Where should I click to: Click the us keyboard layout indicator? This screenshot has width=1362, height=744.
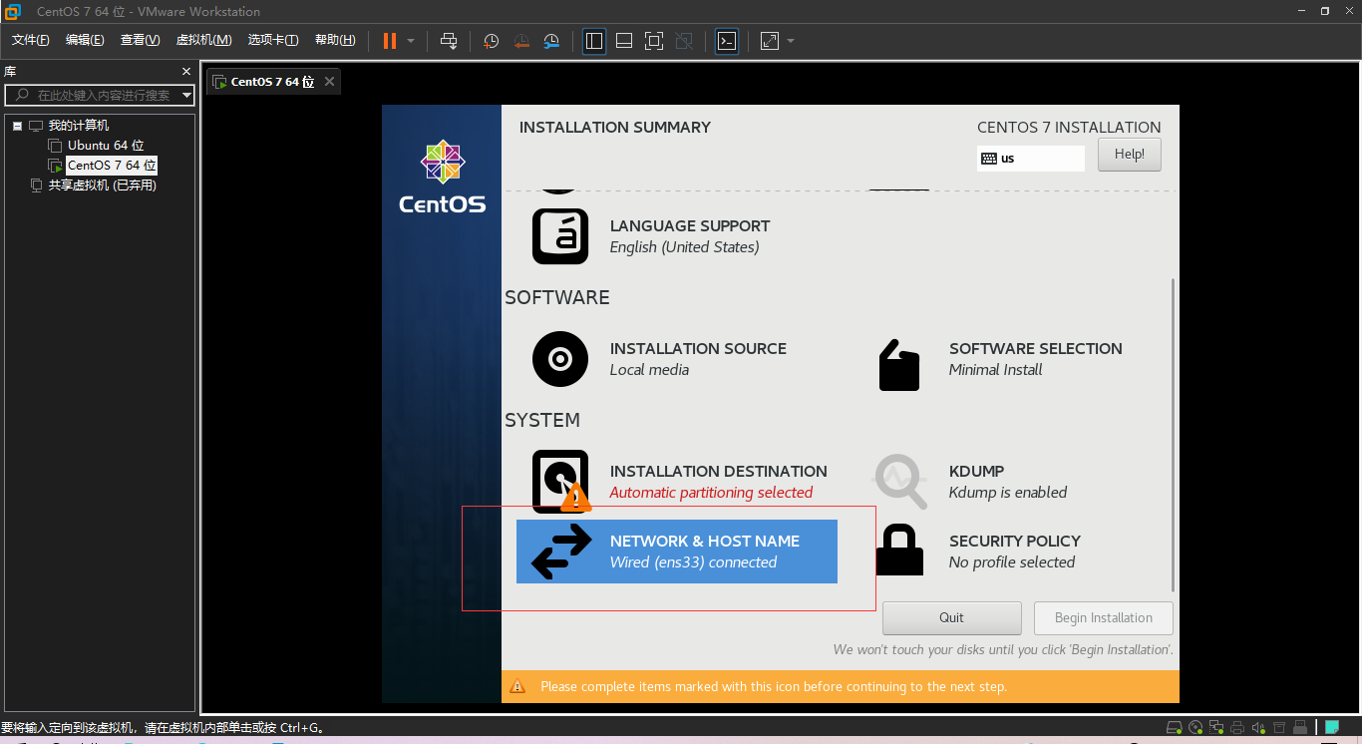(1031, 159)
